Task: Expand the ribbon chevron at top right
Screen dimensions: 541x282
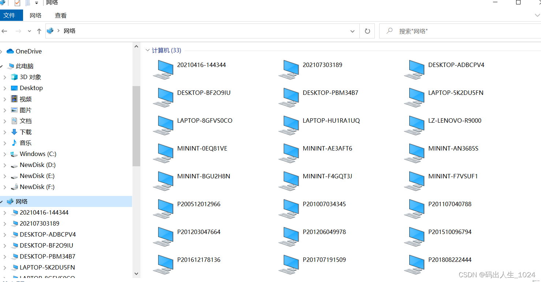Action: [x=537, y=15]
